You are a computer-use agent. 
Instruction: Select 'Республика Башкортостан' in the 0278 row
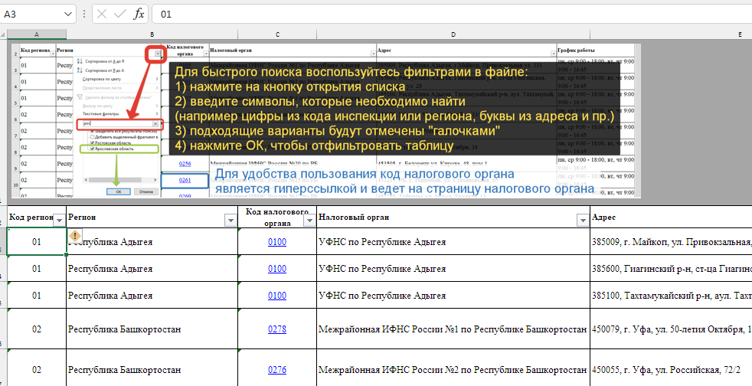click(x=124, y=329)
